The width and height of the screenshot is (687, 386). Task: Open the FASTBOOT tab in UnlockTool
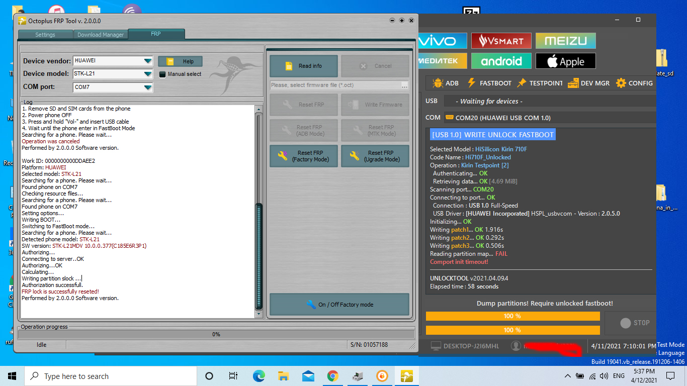point(489,83)
